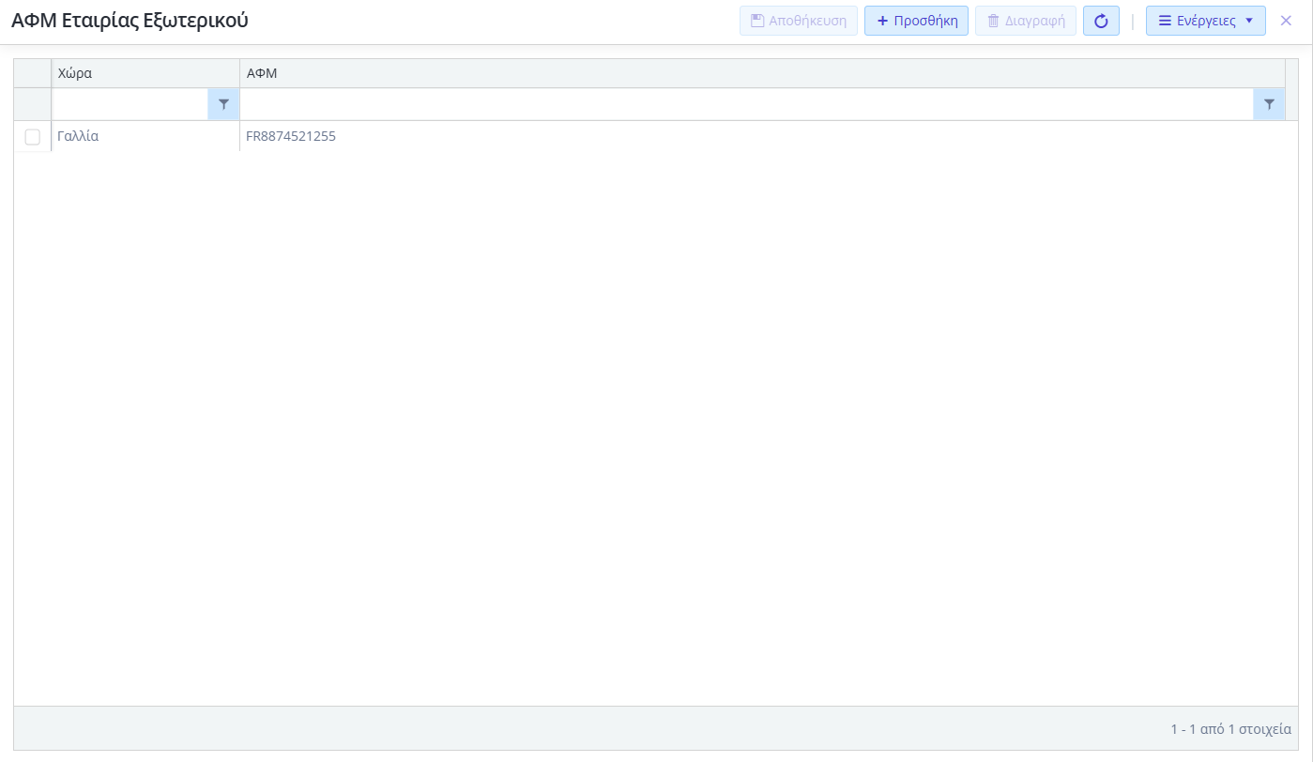Click the trash icon on Διαγραφή
1313x762 pixels.
[x=993, y=21]
